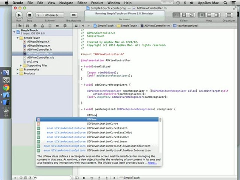Select the Assistant editor mode
Screen dimensions: 240x180
184,15
